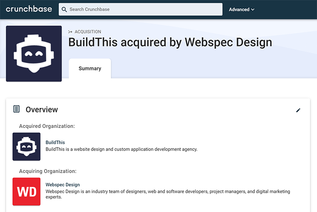Click the Acquiring Organization label
The width and height of the screenshot is (317, 212).
(48, 171)
